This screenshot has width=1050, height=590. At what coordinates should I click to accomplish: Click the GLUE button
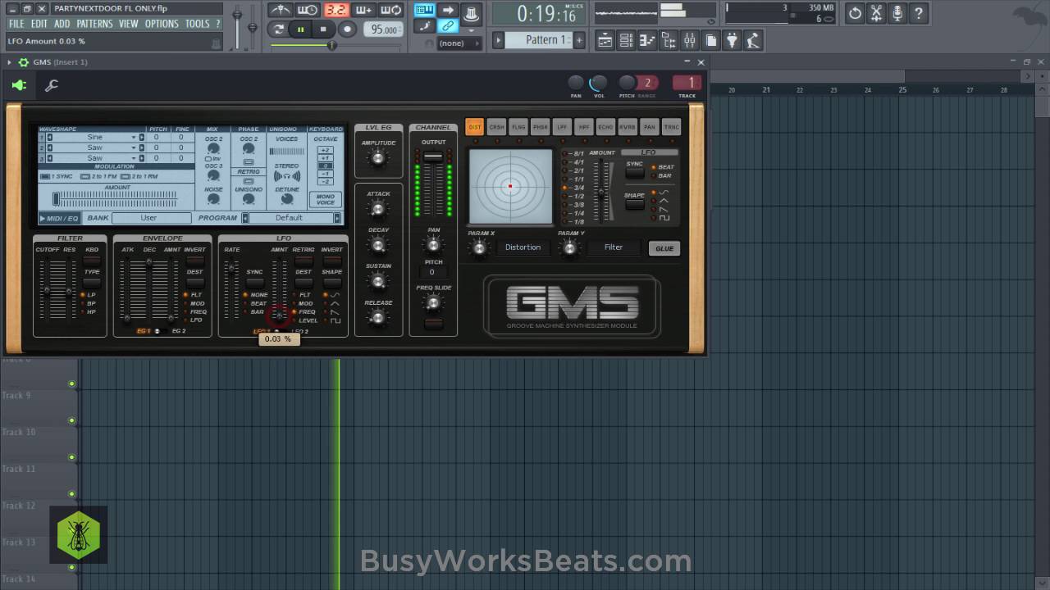(664, 248)
